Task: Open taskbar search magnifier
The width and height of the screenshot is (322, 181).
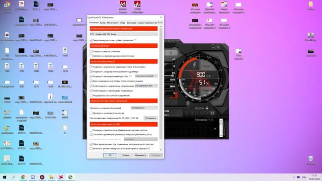Action: [14, 177]
